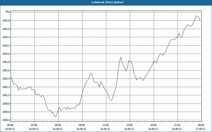The width and height of the screenshot is (212, 132).
Task: Select the 21:00 time label
Action: (x=178, y=125)
